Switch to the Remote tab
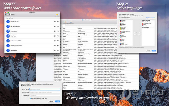The height and width of the screenshot is (106, 169). tap(13, 14)
